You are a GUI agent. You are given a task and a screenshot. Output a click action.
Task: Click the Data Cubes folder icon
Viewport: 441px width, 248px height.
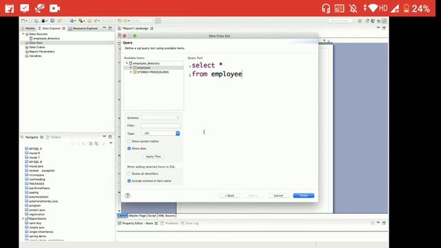[27, 48]
